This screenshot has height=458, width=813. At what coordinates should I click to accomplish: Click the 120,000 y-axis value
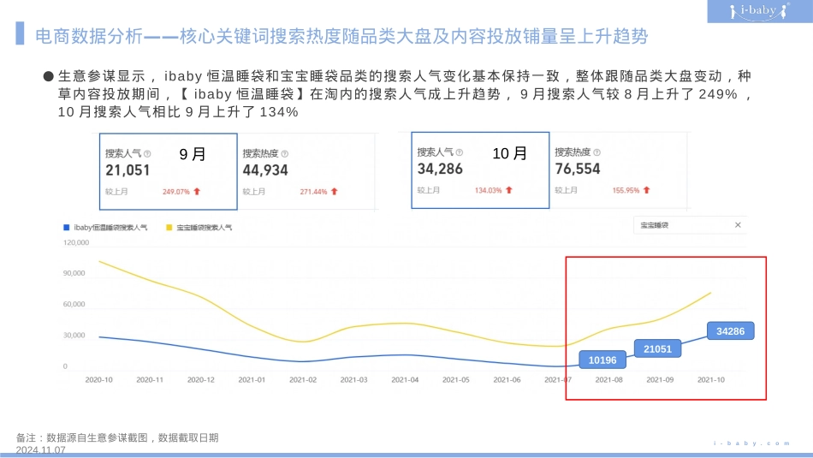(76, 243)
